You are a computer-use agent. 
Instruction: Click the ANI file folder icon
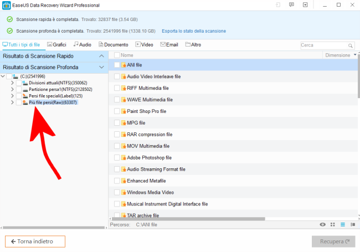click(124, 65)
